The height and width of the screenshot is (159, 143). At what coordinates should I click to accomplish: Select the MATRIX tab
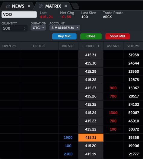(53, 6)
